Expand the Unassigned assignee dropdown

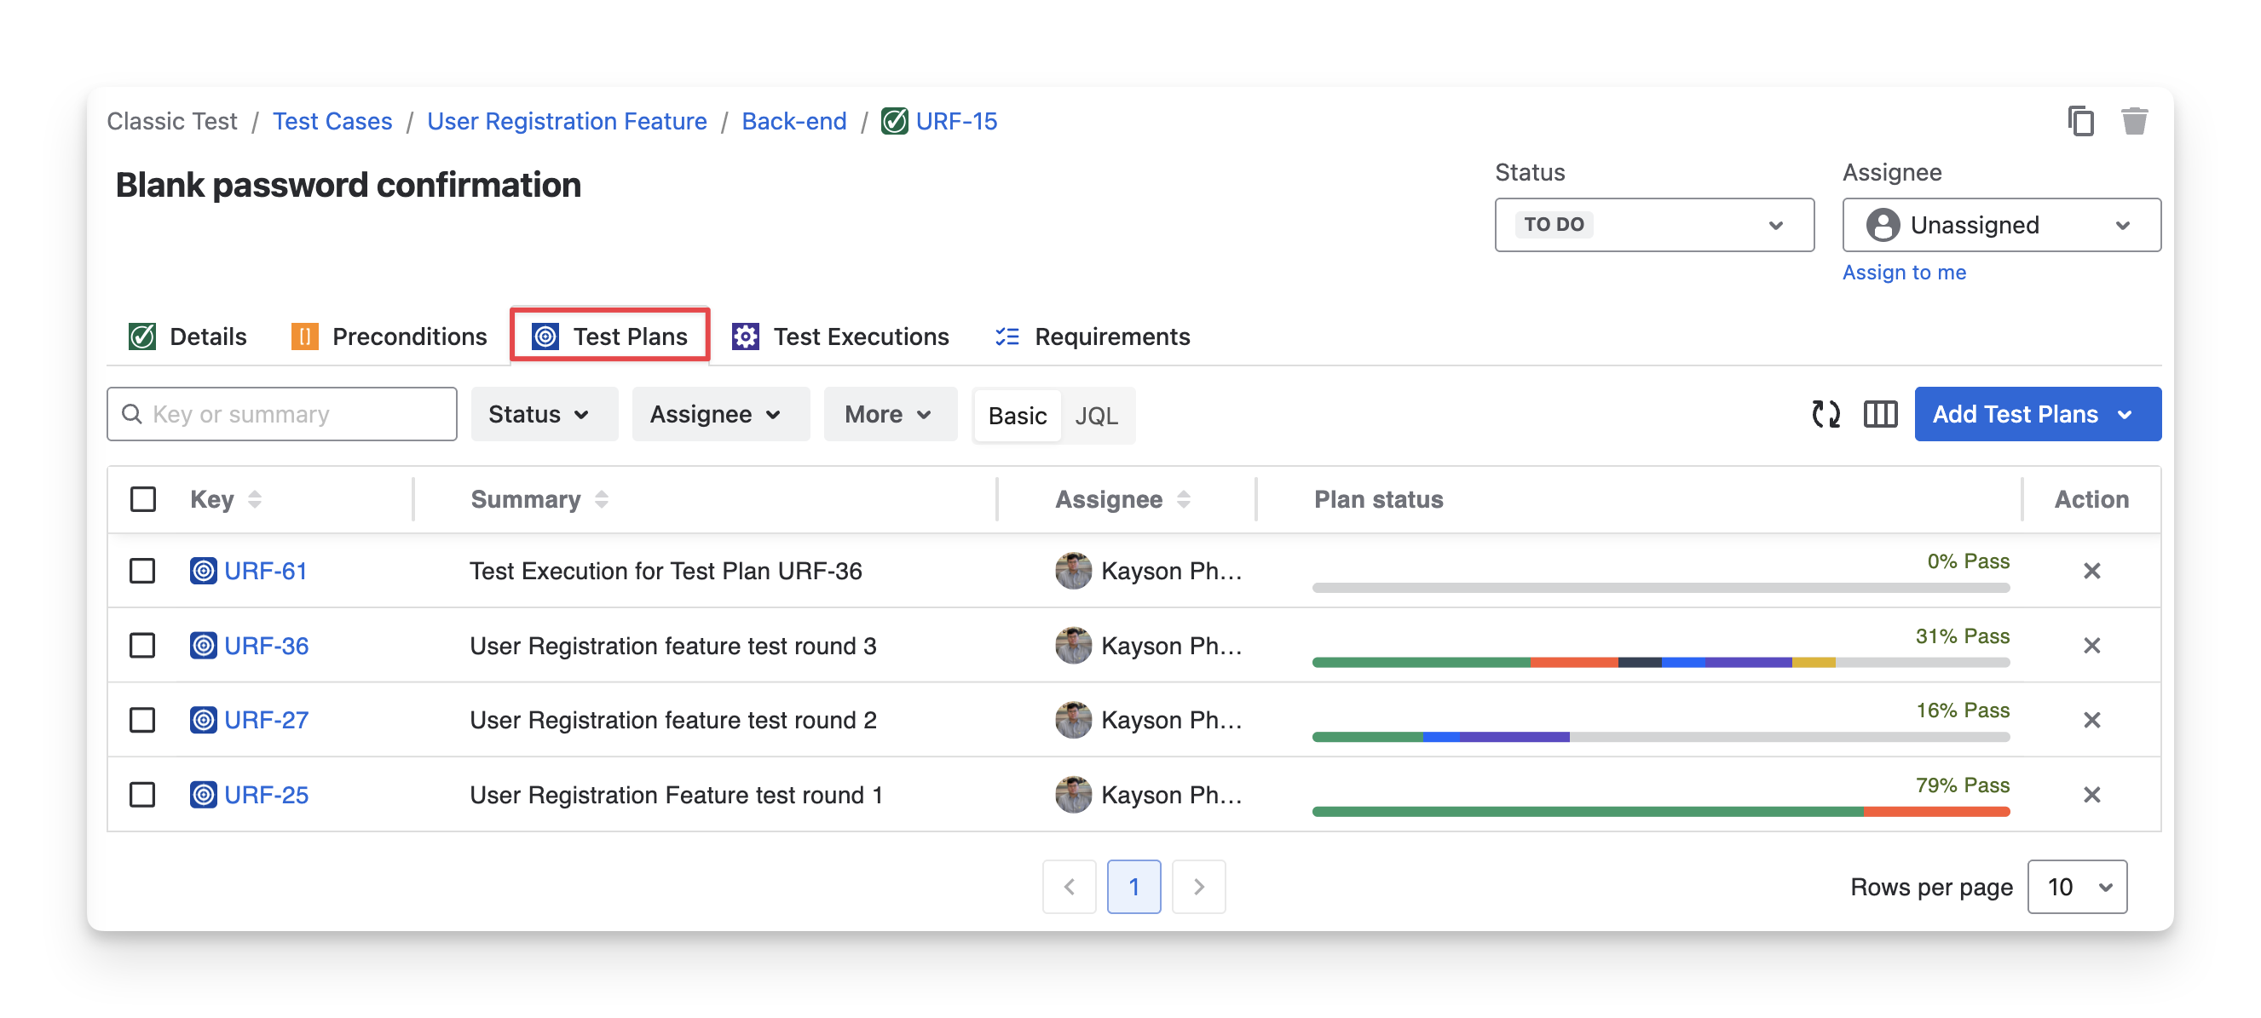pyautogui.click(x=2000, y=225)
